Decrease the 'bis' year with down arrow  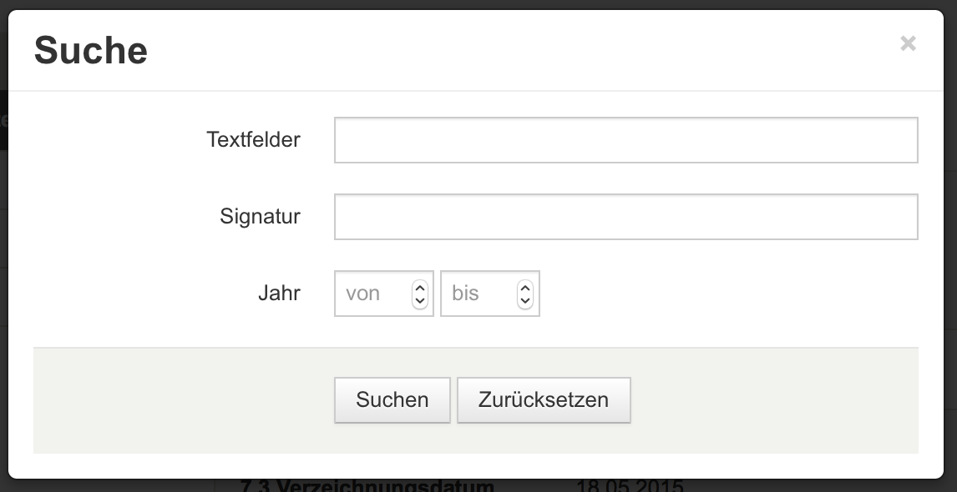point(525,300)
